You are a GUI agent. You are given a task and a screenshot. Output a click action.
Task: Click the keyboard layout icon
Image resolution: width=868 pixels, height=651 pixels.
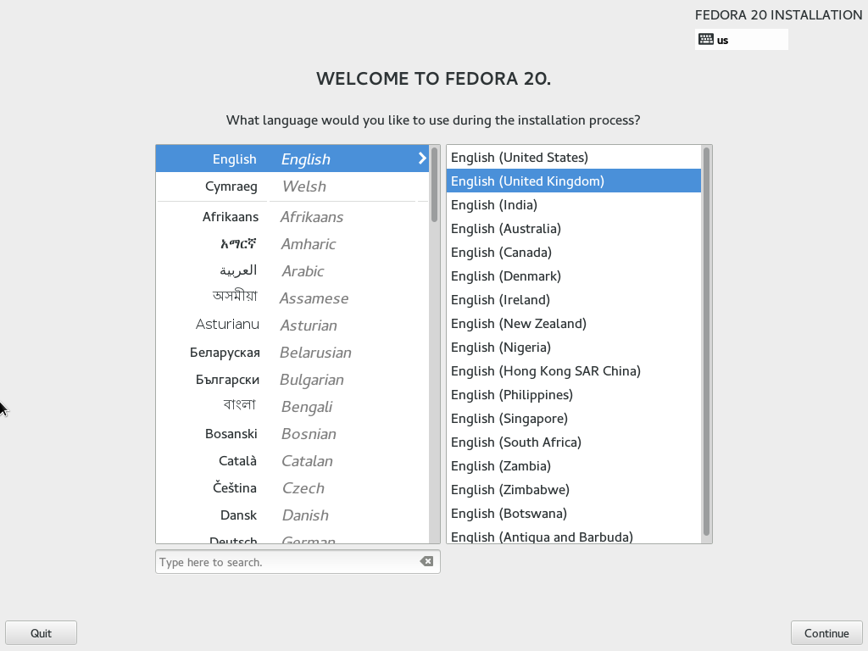[706, 39]
